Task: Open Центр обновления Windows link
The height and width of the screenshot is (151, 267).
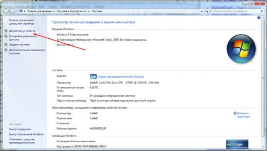Action: coord(26,134)
